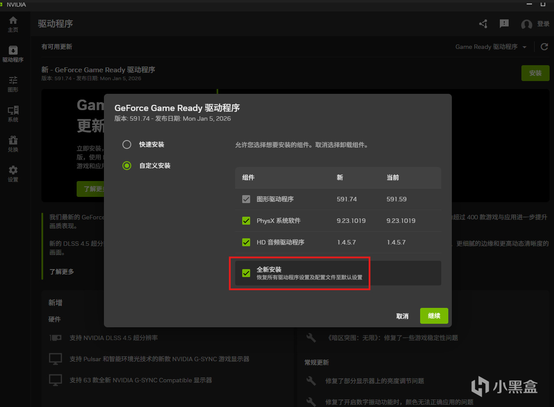The height and width of the screenshot is (407, 554).
Task: Click the 新 version column header
Action: click(x=340, y=178)
